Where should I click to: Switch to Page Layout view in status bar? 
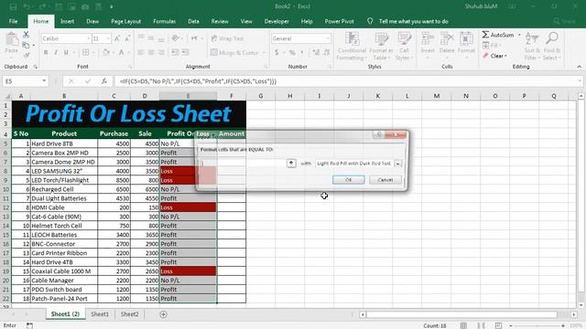[481, 325]
